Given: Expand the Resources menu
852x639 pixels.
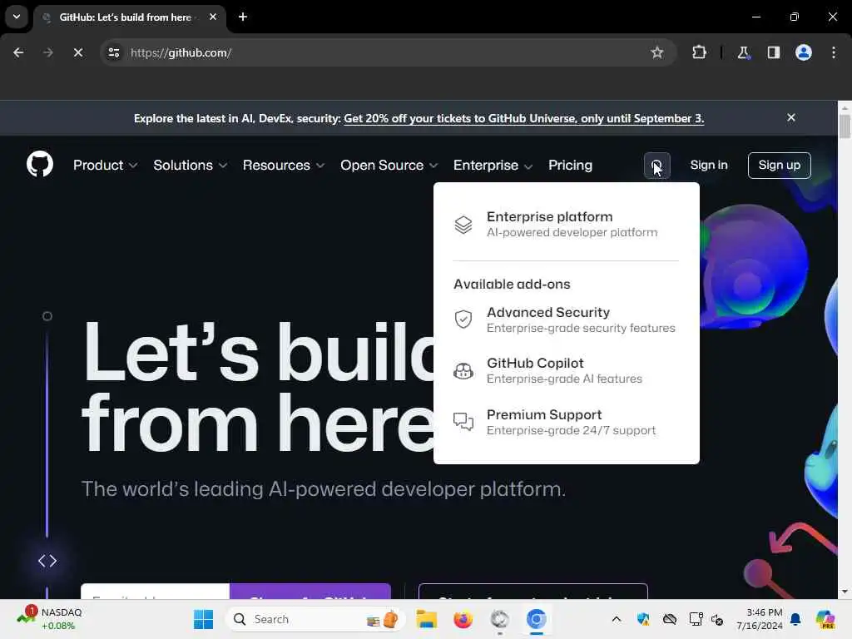Looking at the screenshot, I should coord(283,166).
